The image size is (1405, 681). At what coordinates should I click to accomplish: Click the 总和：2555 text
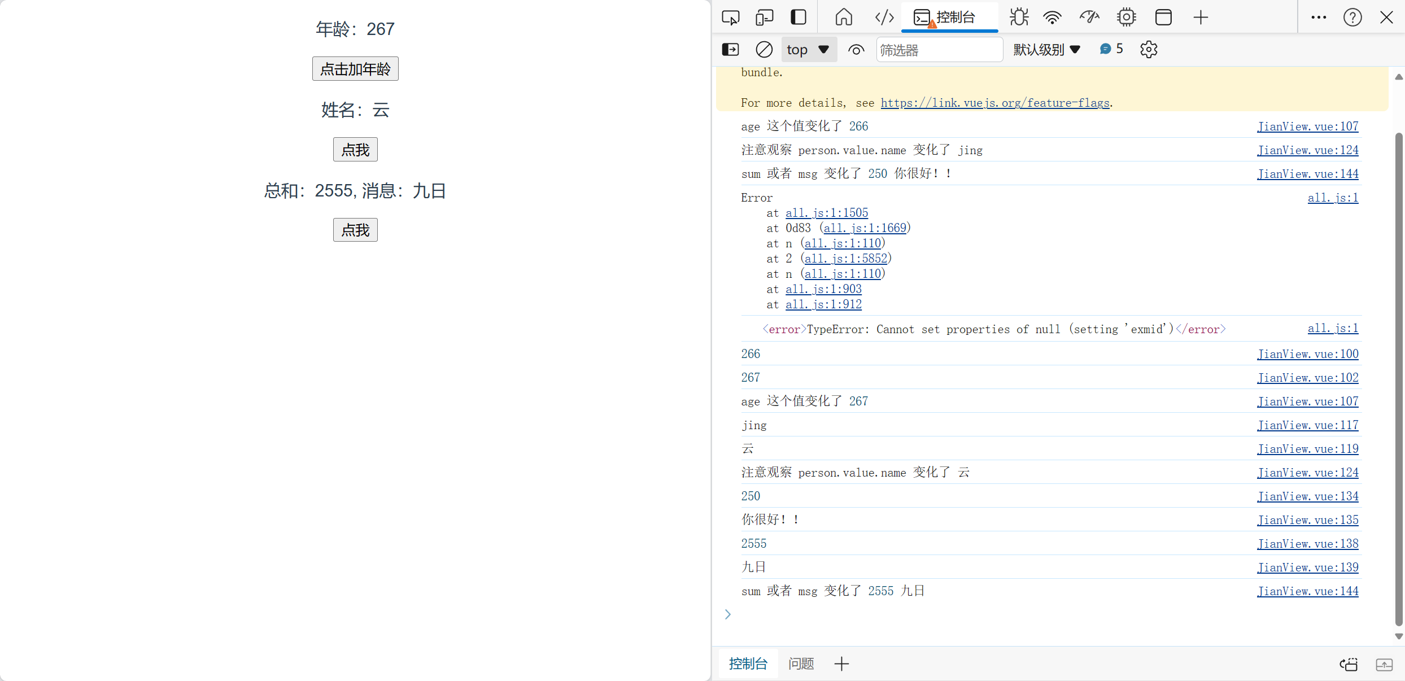click(x=309, y=191)
